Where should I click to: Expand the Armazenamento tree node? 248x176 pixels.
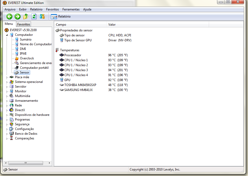(7, 101)
